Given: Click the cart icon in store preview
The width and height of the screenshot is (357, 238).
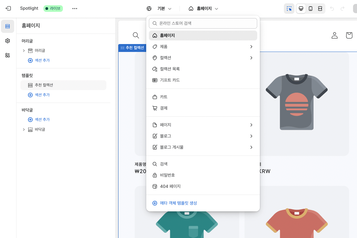Looking at the screenshot, I should (349, 35).
